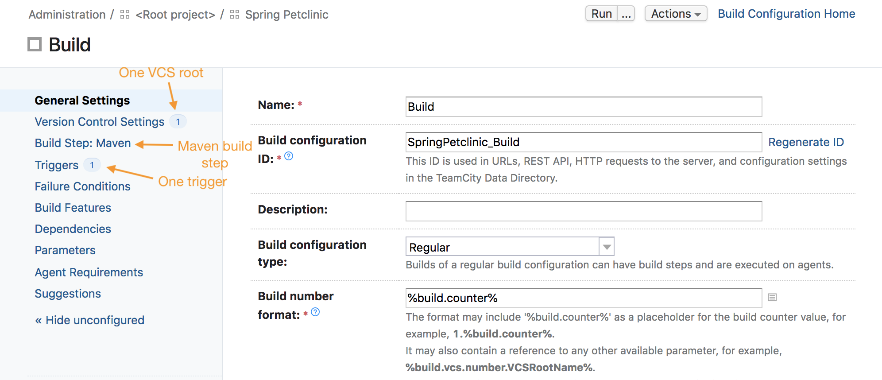Open Failure Conditions section
The height and width of the screenshot is (380, 882).
(x=83, y=186)
